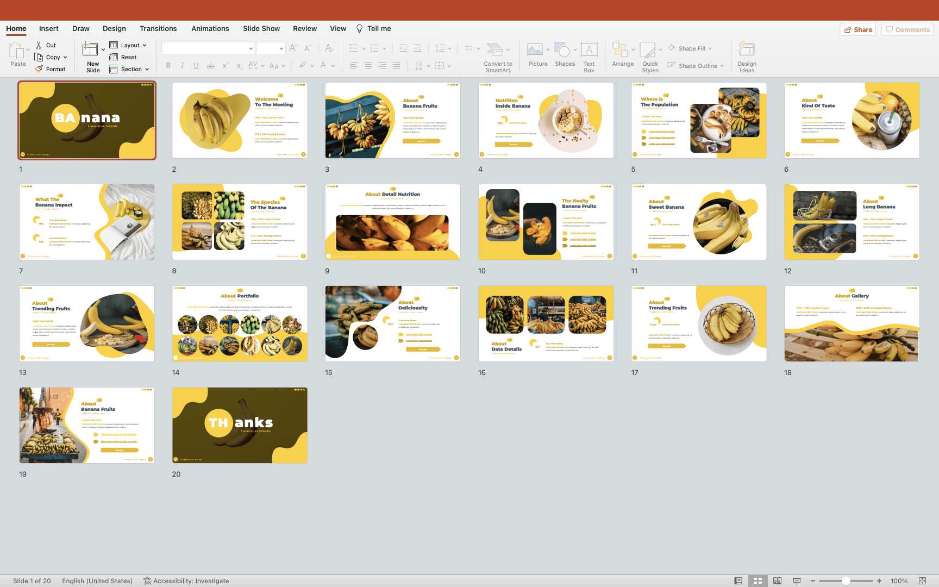Switch to Normal view in status bar
Image resolution: width=939 pixels, height=587 pixels.
pos(738,581)
